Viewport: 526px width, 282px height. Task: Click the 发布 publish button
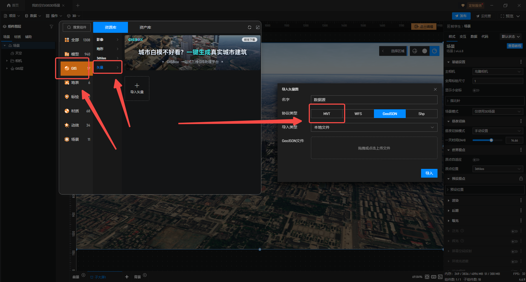[x=461, y=16]
